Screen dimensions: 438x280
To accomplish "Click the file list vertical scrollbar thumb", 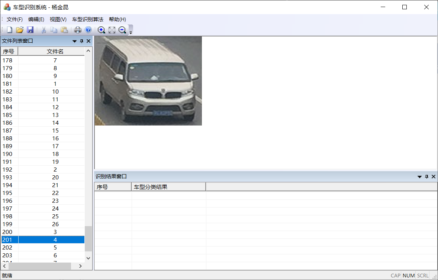I will 88,239.
